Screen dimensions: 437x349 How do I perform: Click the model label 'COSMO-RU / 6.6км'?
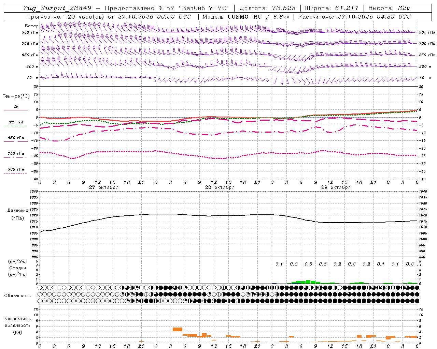tap(258, 17)
